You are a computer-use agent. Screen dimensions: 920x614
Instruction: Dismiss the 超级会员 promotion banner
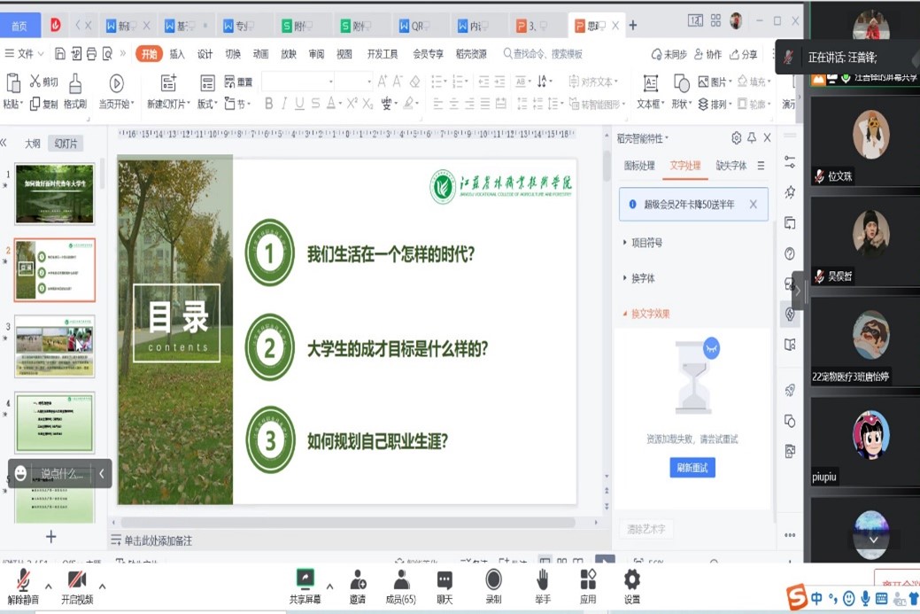(x=754, y=205)
